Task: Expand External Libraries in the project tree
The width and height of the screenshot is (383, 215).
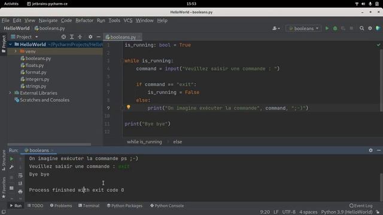Action: click(x=10, y=93)
